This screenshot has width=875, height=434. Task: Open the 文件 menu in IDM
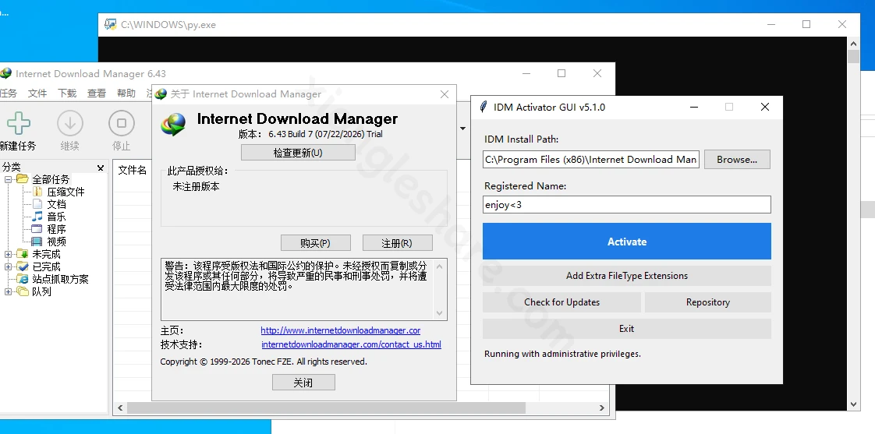click(x=37, y=94)
